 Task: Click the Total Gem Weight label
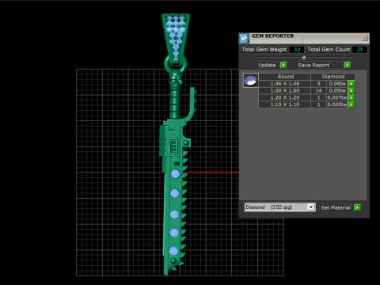tap(264, 50)
